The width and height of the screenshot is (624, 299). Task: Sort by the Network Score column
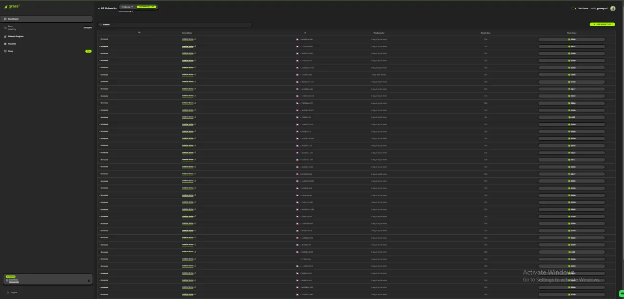tap(486, 33)
